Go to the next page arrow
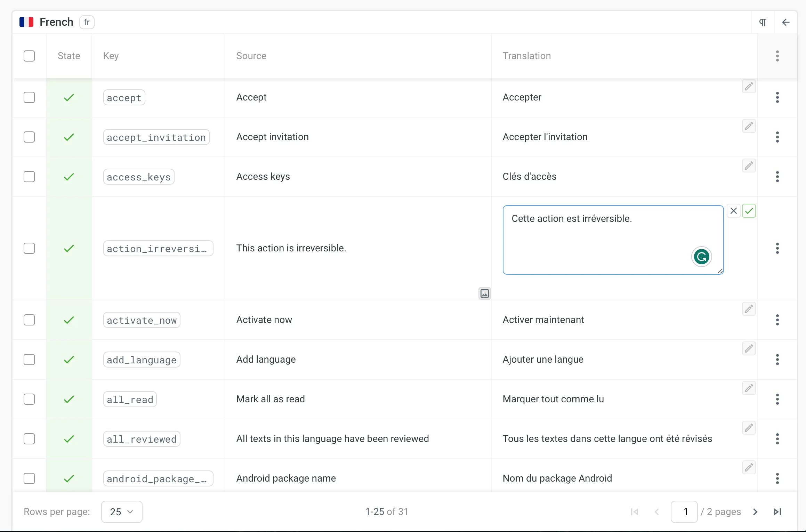Screen dimensions: 806x532 [x=755, y=512]
